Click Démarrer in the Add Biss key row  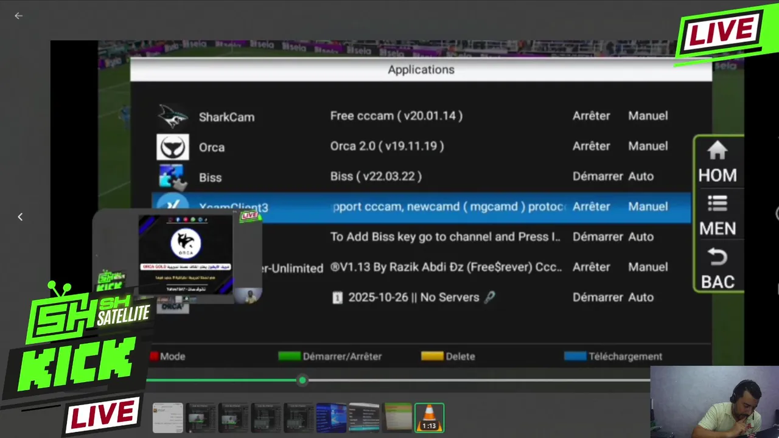pyautogui.click(x=598, y=237)
